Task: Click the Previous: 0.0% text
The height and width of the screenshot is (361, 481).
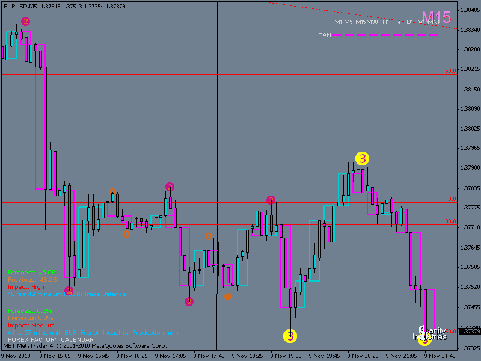Action: (31, 318)
